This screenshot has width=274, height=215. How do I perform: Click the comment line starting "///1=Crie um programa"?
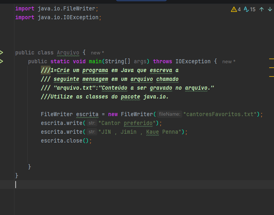110,70
